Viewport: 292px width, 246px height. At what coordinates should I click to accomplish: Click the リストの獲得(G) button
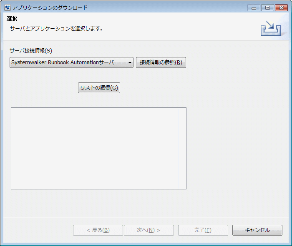[99, 88]
